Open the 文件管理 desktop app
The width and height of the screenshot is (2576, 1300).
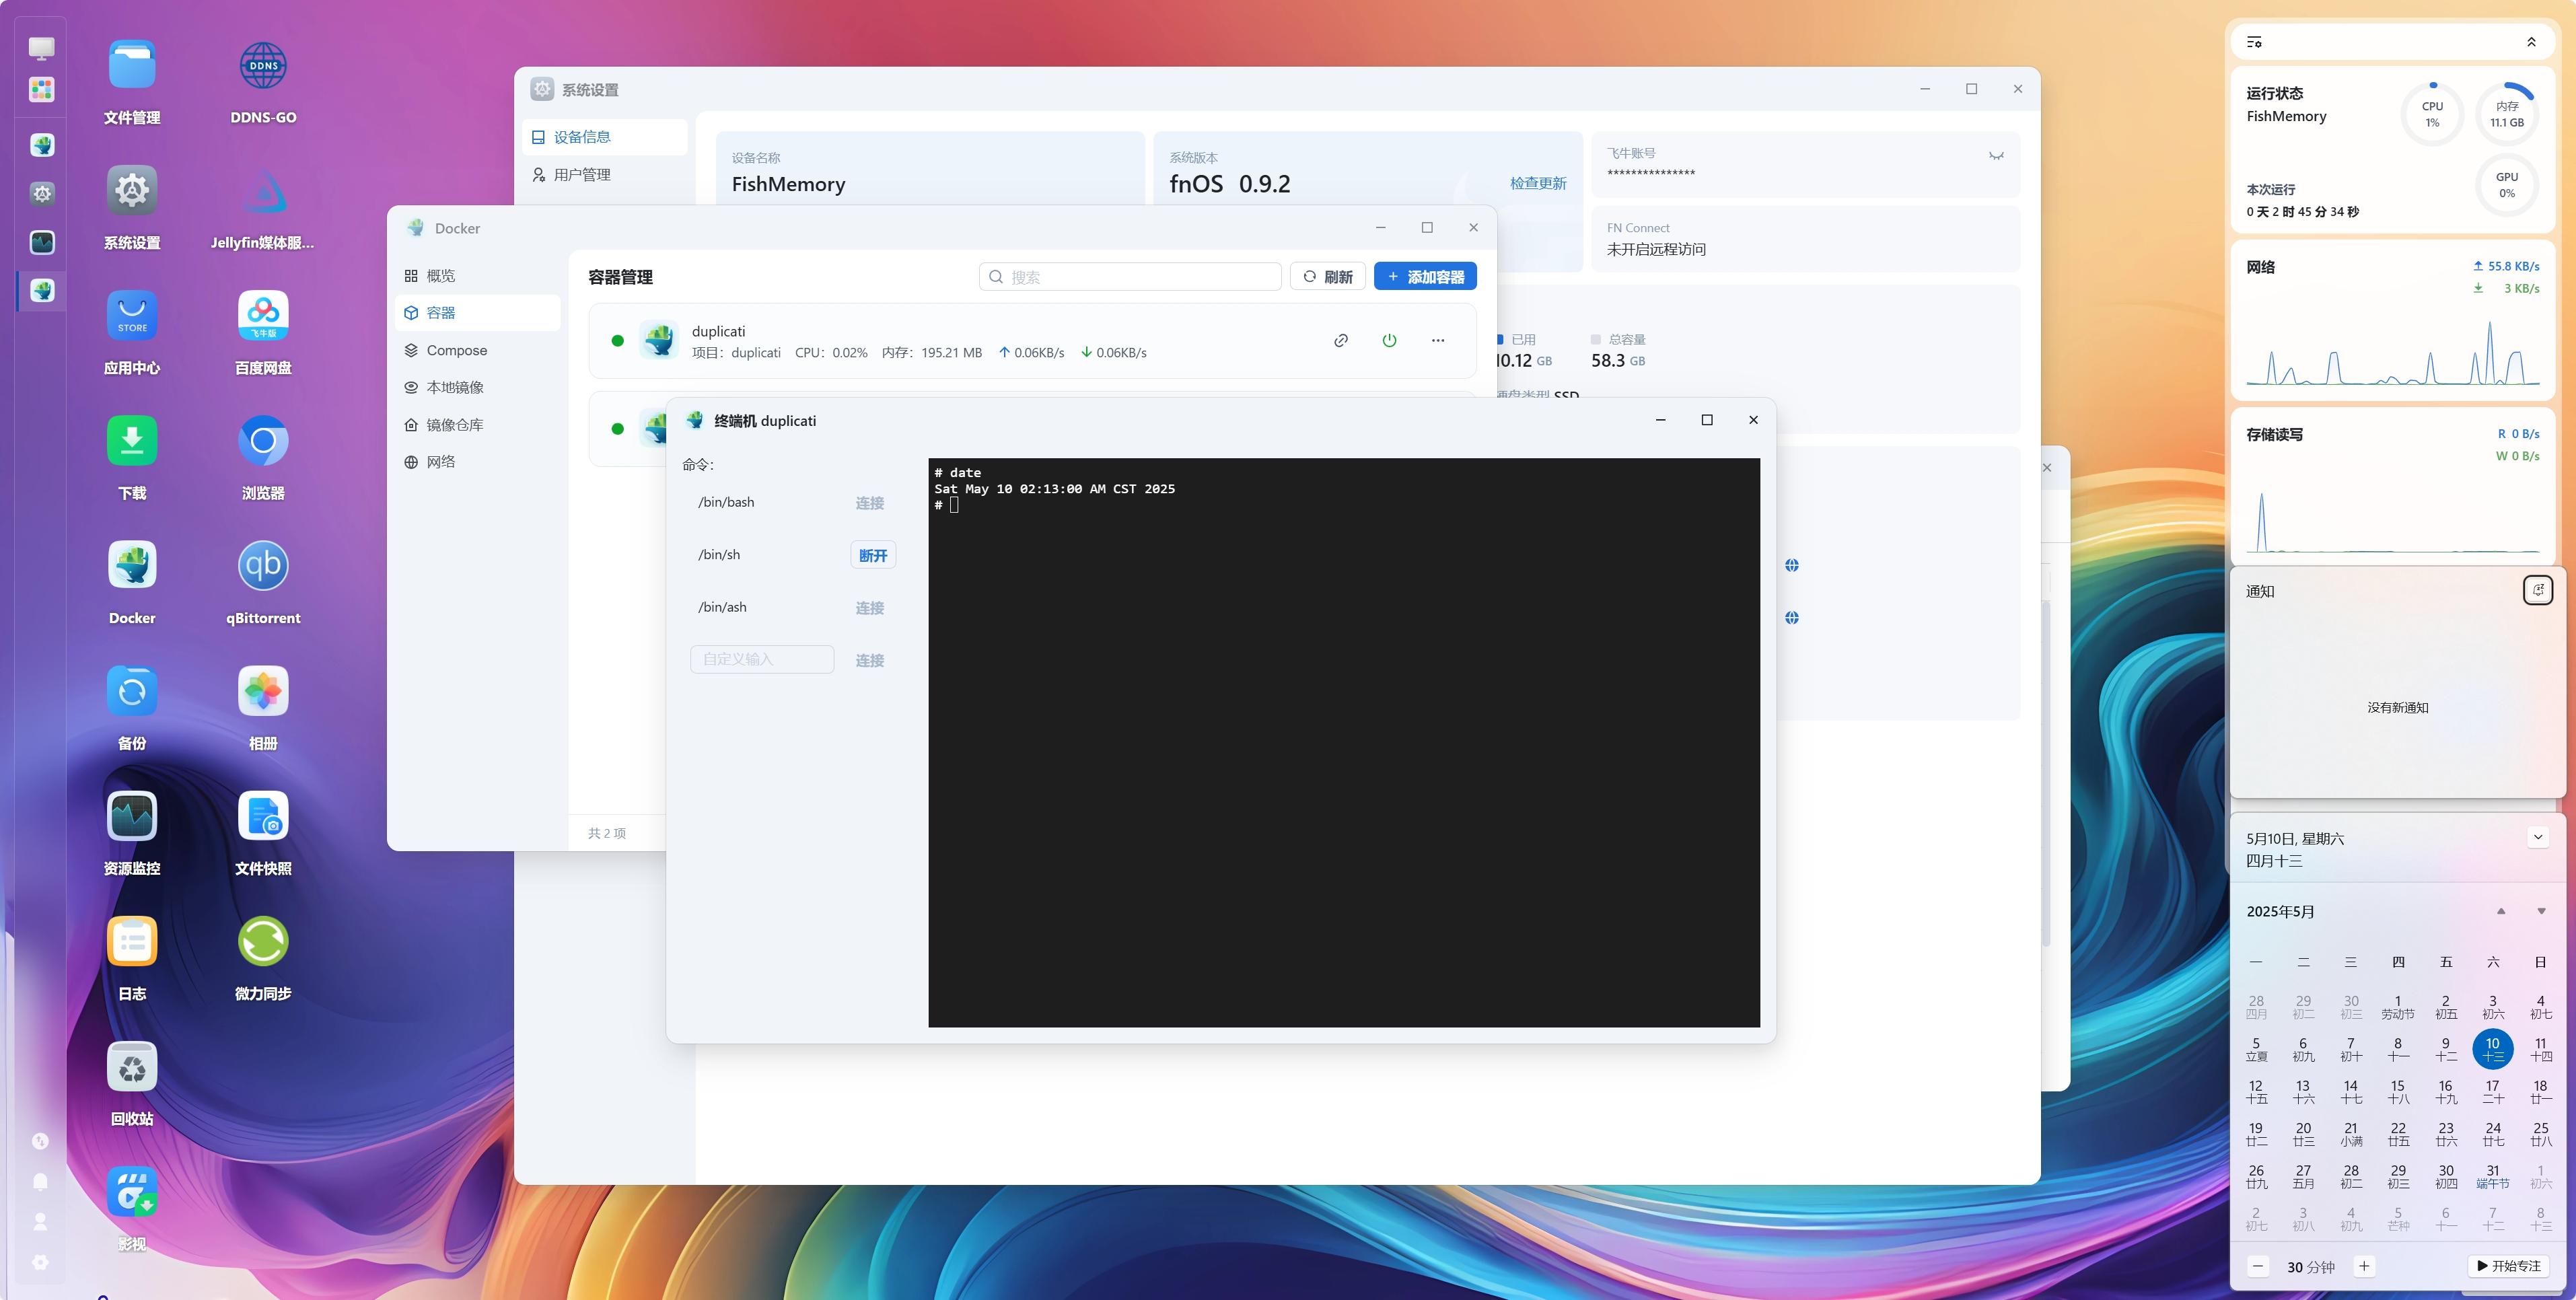[x=132, y=66]
